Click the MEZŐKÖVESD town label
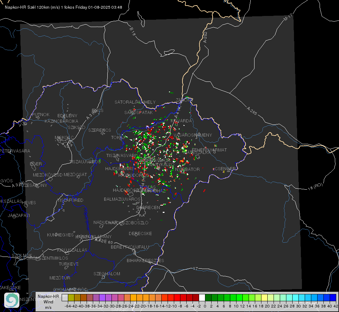The image size is (339, 312). [x=47, y=175]
